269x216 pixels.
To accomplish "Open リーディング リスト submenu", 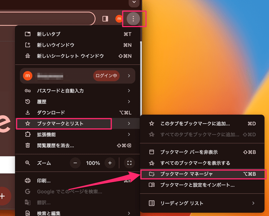I will click(202, 203).
